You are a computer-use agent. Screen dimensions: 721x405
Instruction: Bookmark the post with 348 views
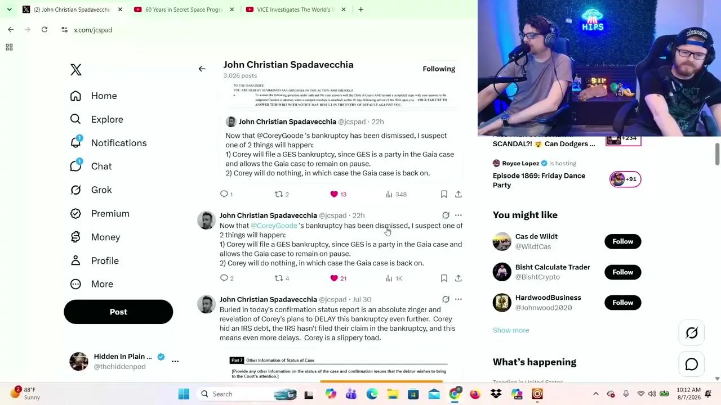444,194
